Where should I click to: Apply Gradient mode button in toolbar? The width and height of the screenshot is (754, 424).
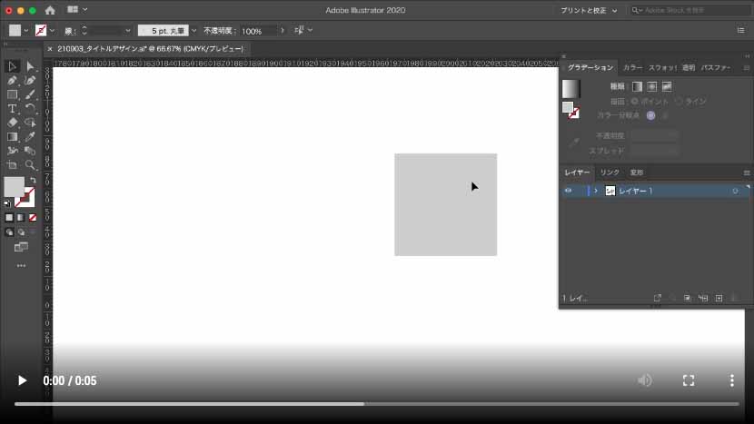[21, 218]
